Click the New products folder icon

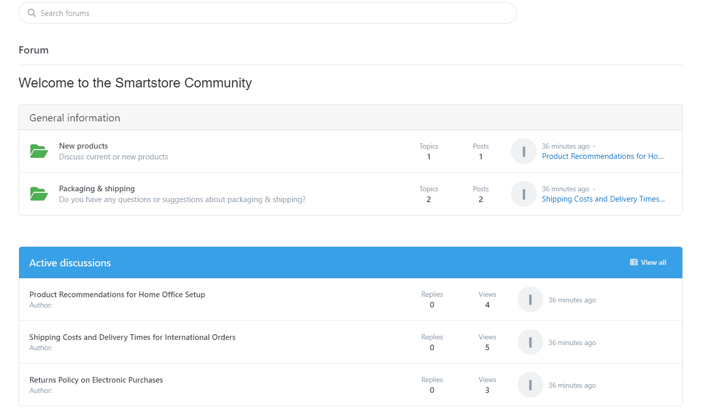tap(39, 151)
